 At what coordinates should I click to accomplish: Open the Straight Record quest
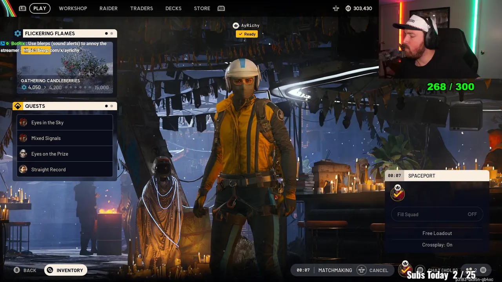click(x=65, y=170)
